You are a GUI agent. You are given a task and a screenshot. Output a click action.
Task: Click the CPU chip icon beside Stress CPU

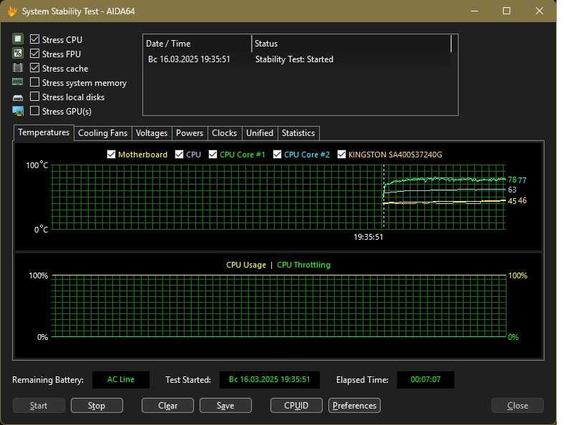click(18, 39)
